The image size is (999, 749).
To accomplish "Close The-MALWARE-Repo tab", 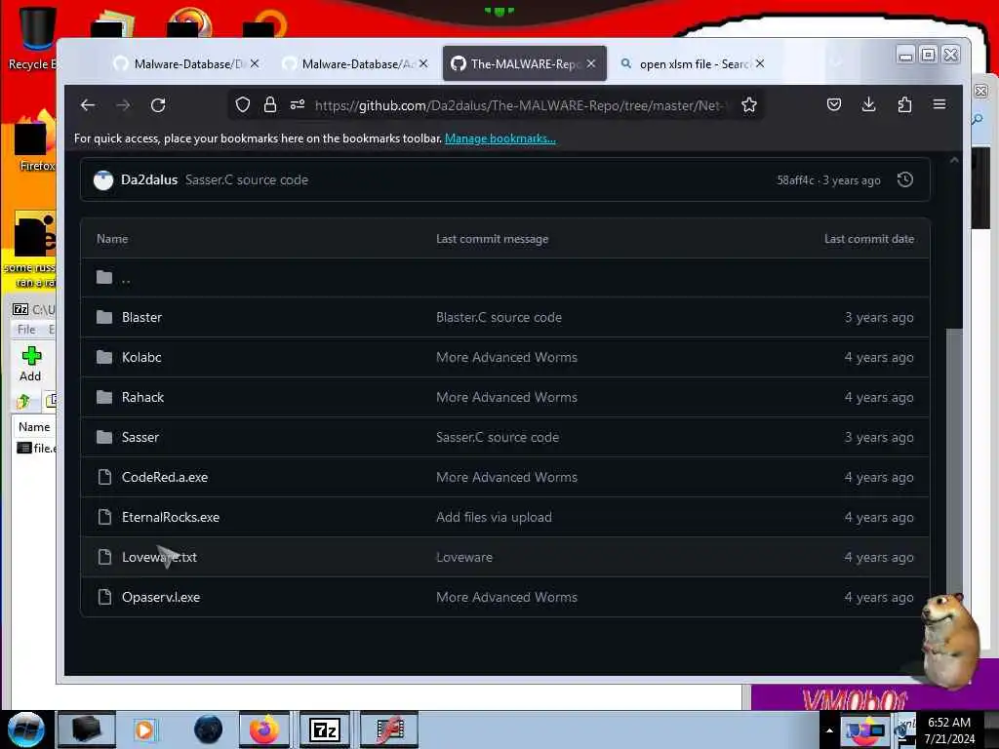I will pos(591,63).
